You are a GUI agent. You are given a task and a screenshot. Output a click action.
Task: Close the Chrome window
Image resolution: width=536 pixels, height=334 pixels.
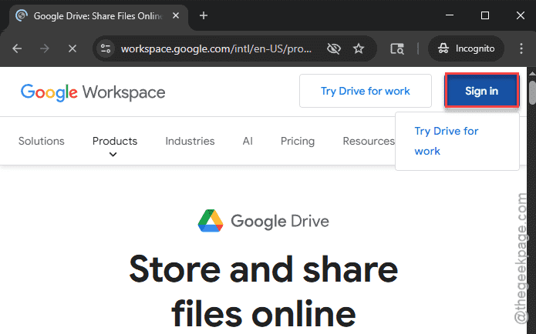coord(521,15)
